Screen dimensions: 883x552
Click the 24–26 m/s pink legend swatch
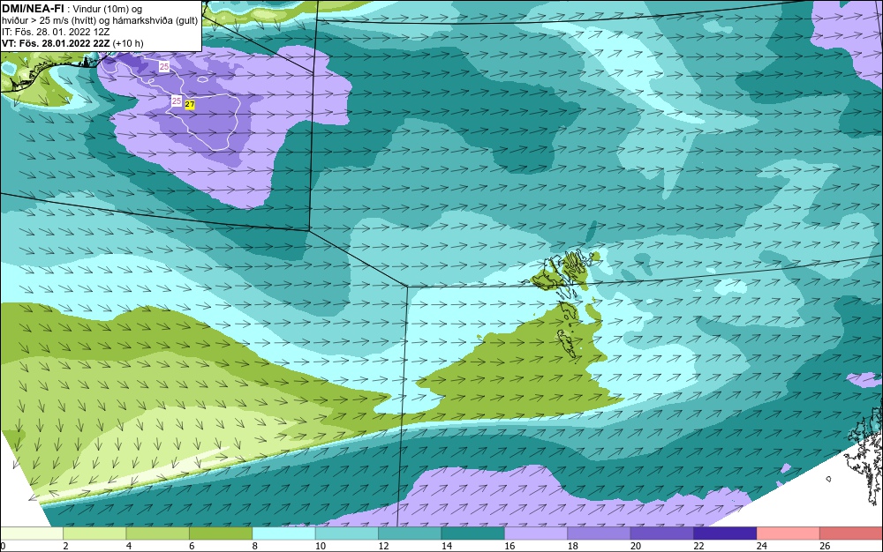[789, 533]
